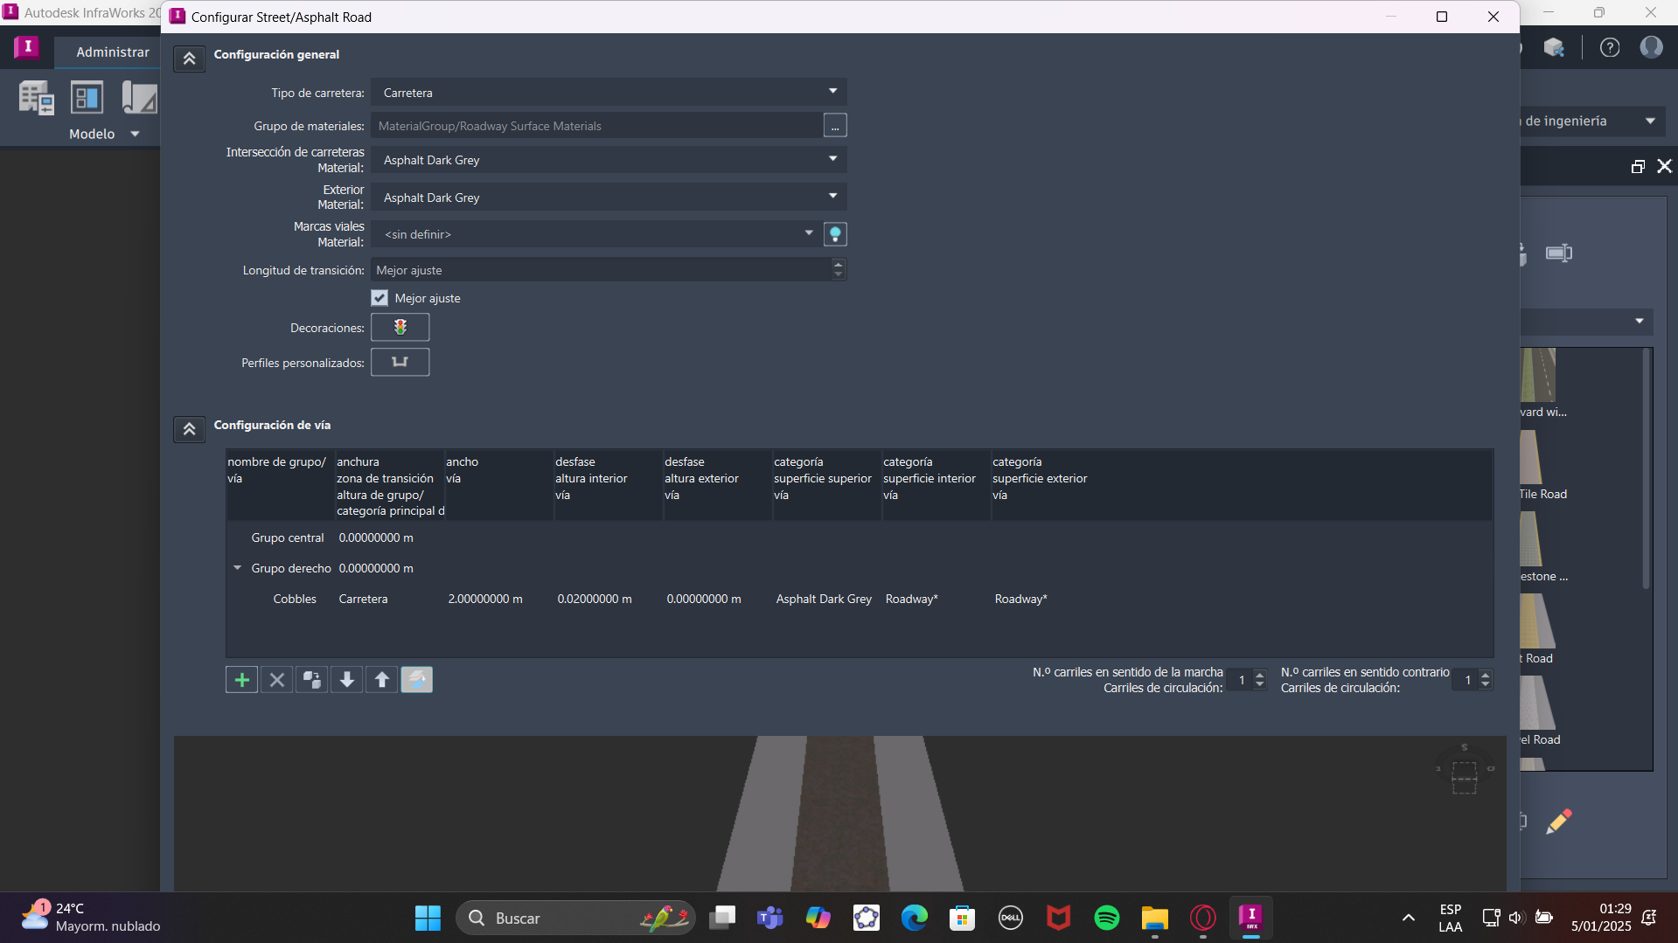The width and height of the screenshot is (1678, 943).
Task: Select the Cobbles lane row
Action: pyautogui.click(x=860, y=599)
